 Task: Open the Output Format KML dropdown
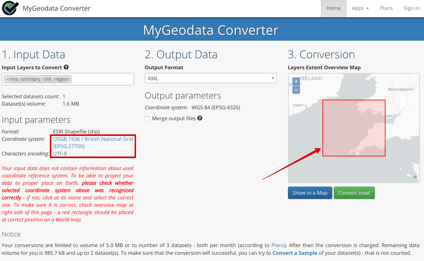coord(211,78)
